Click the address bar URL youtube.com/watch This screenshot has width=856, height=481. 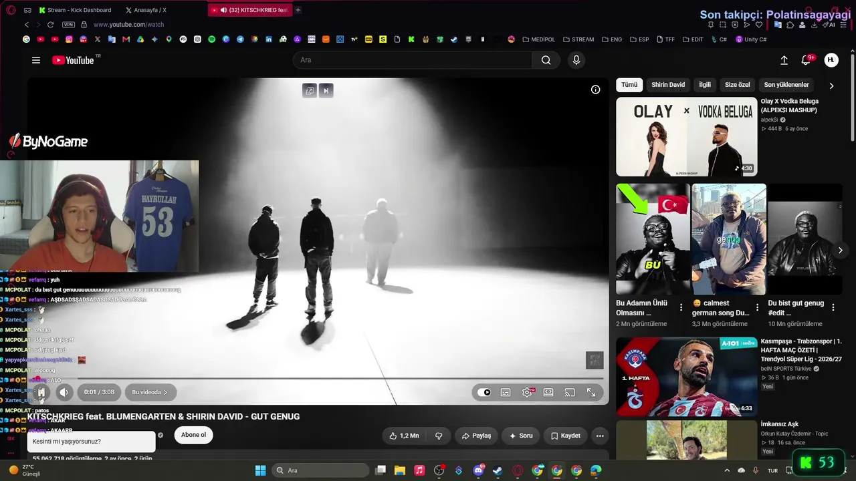[128, 25]
